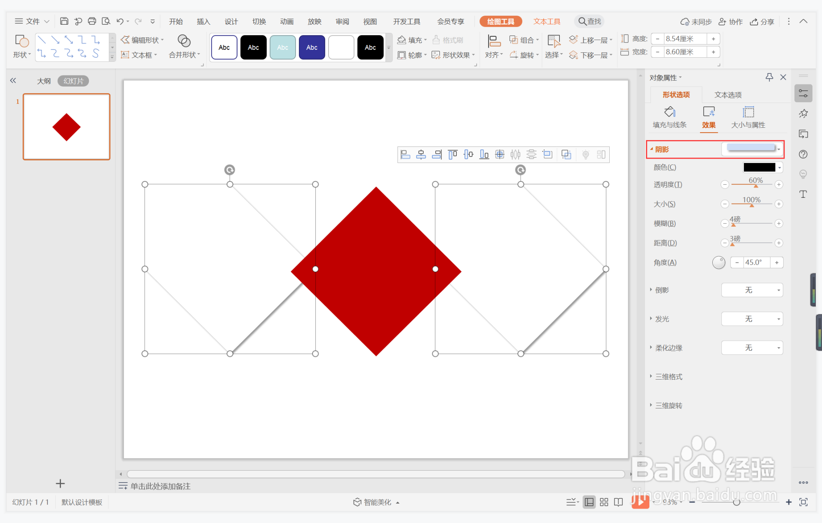Open the Animation (动画) ribbon tab
The height and width of the screenshot is (523, 822).
[287, 21]
